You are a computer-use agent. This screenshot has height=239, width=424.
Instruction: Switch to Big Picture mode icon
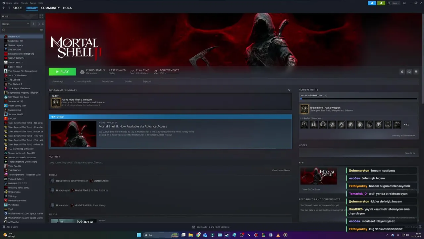click(x=404, y=3)
